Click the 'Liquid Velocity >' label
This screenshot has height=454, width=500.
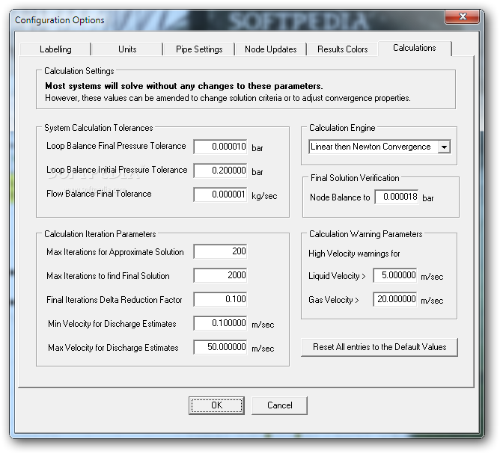337,276
